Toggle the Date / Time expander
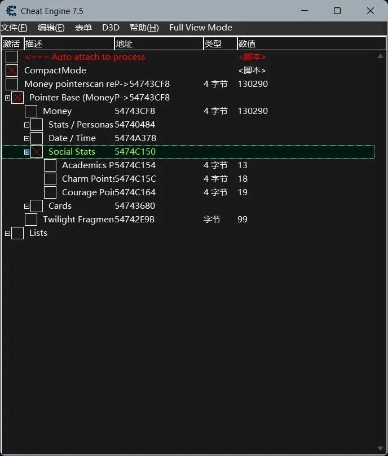This screenshot has width=388, height=456. pyautogui.click(x=27, y=138)
